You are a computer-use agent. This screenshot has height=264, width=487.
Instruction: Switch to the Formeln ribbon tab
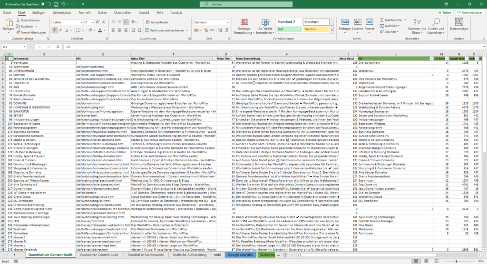click(85, 13)
